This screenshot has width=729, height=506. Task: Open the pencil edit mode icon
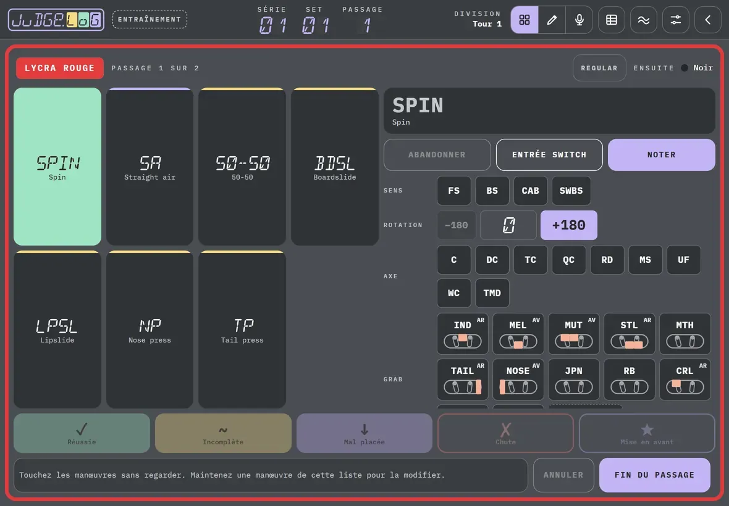pyautogui.click(x=552, y=20)
